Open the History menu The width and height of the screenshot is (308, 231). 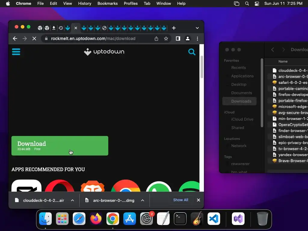tap(85, 4)
